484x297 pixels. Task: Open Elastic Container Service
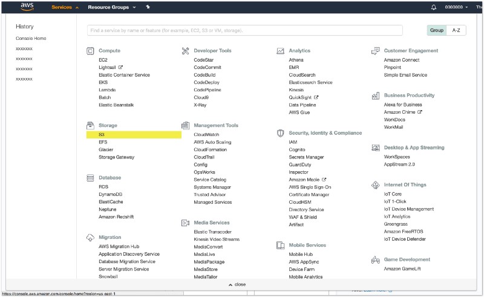point(124,75)
